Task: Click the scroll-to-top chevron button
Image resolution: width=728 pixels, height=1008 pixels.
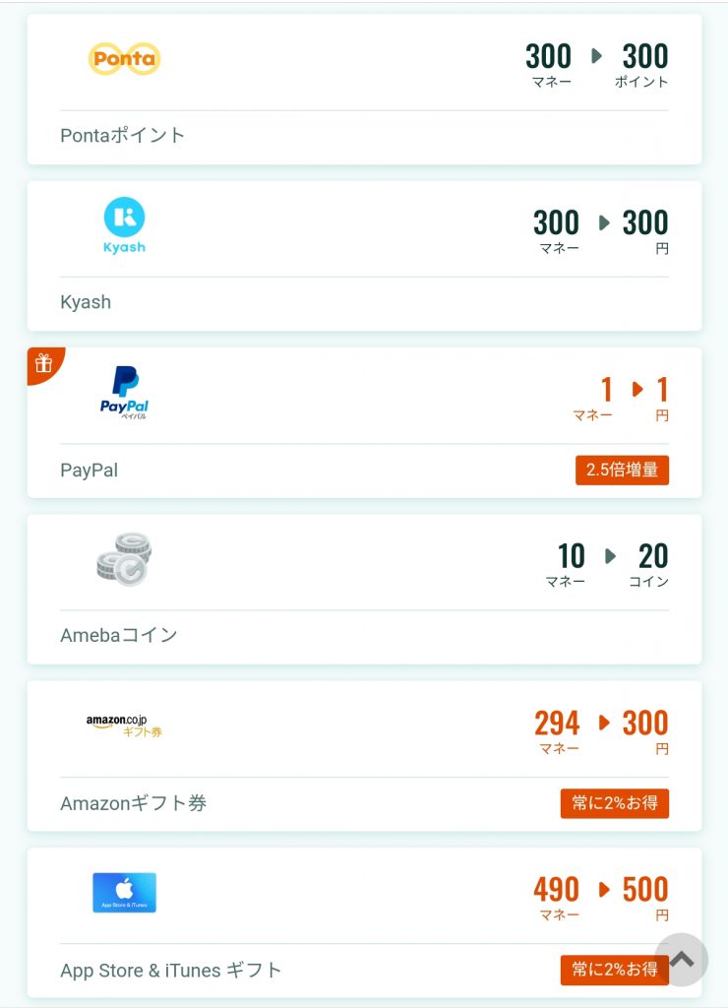Action: coord(681,960)
